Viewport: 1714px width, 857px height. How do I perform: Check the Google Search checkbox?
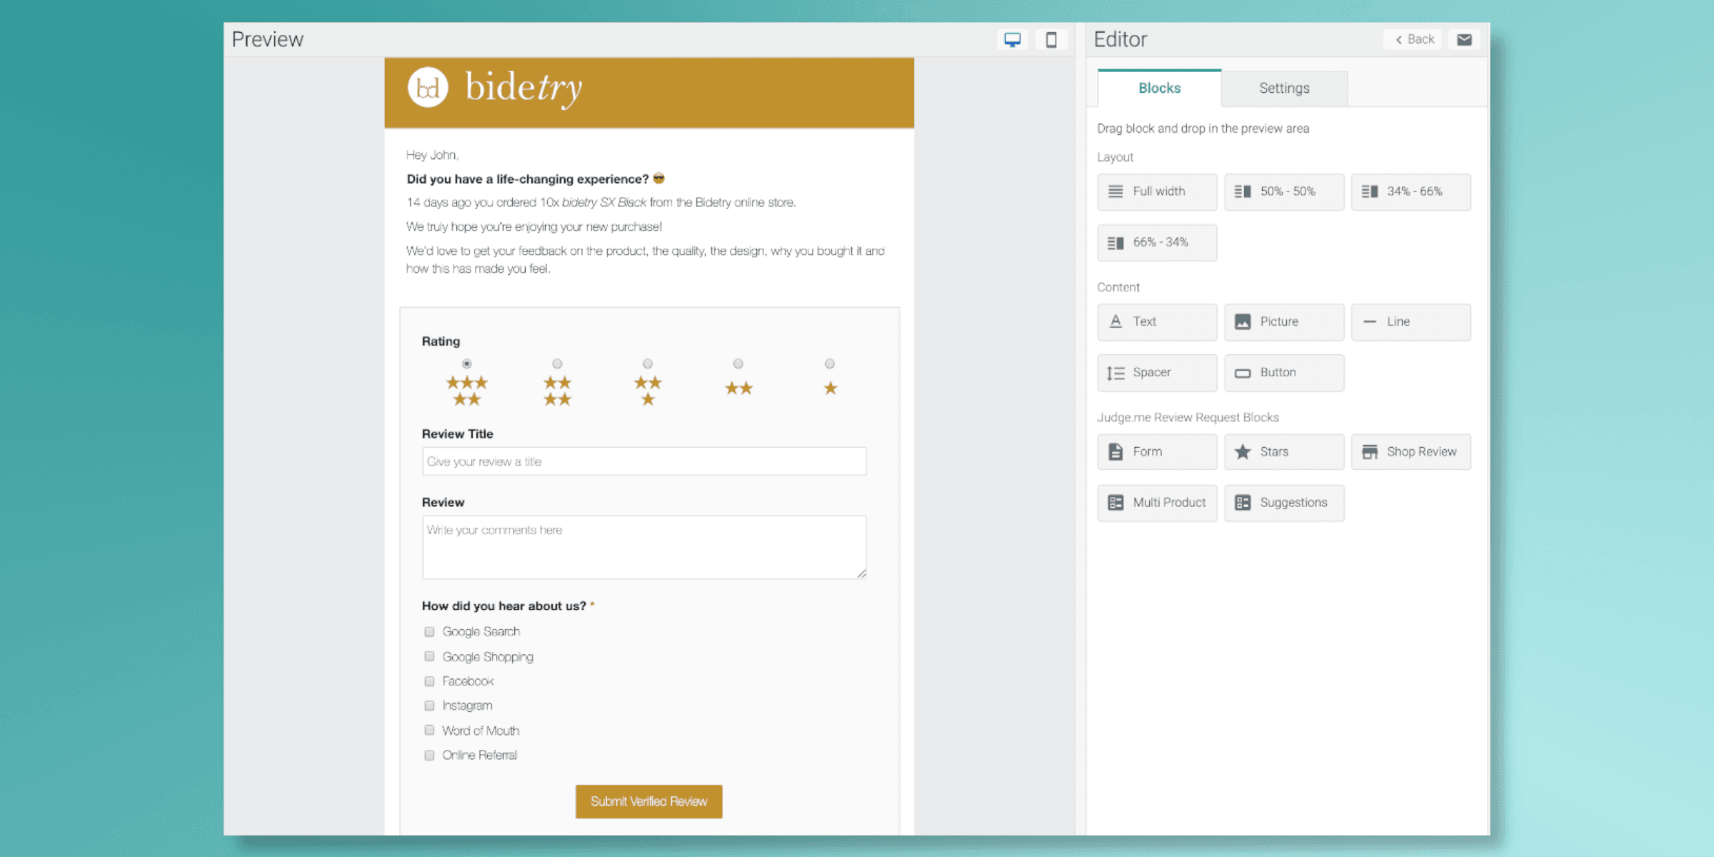tap(429, 632)
